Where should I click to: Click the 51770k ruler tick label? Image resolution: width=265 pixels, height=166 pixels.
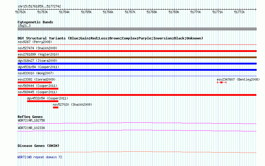(196, 12)
